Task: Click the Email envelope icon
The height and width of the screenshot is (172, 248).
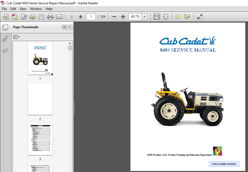Action: pos(59,17)
